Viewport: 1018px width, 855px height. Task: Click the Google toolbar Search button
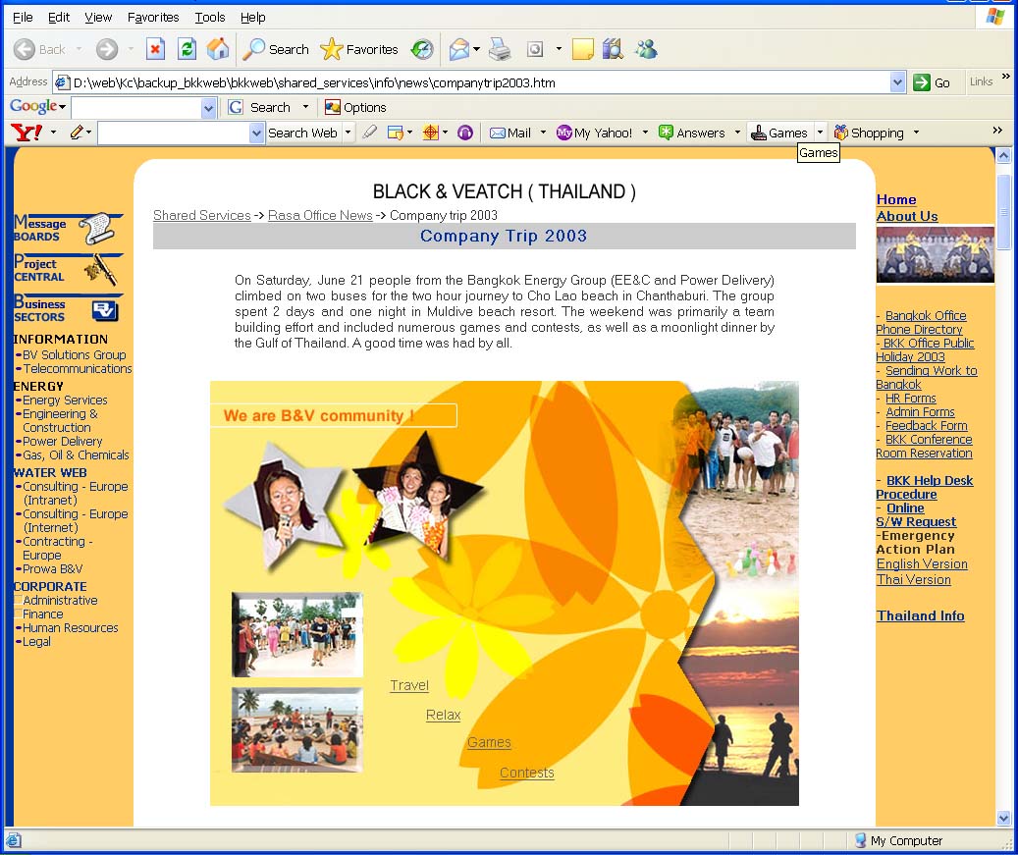259,107
